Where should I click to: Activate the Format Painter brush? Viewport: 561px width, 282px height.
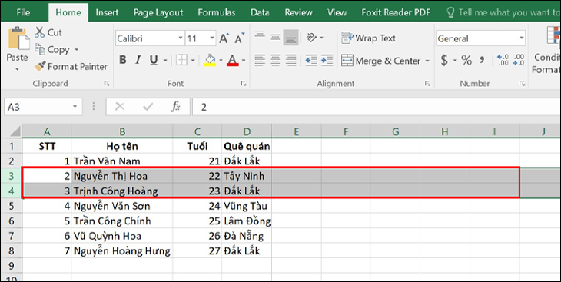tap(40, 66)
